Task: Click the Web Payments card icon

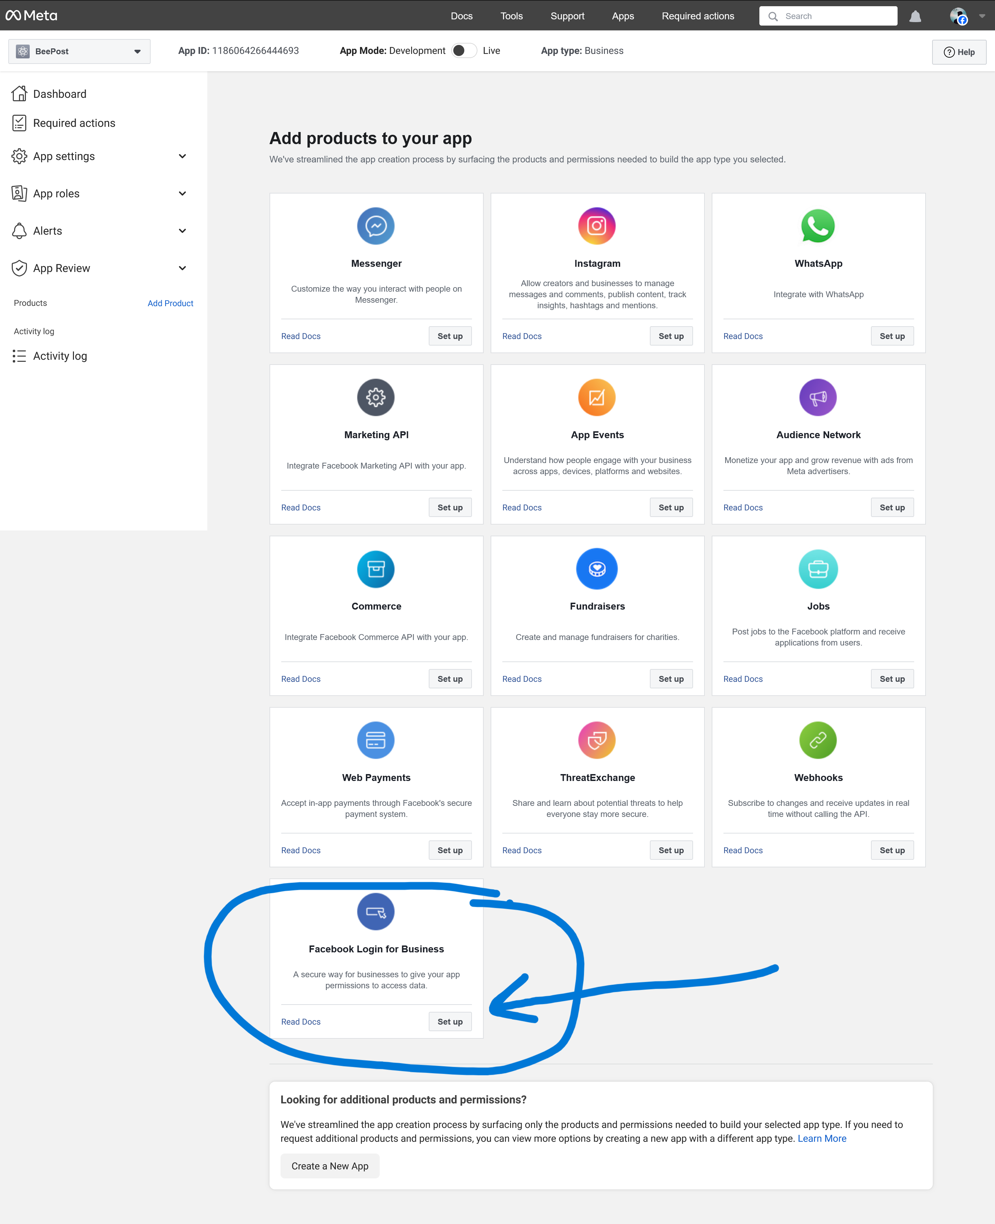Action: tap(376, 740)
